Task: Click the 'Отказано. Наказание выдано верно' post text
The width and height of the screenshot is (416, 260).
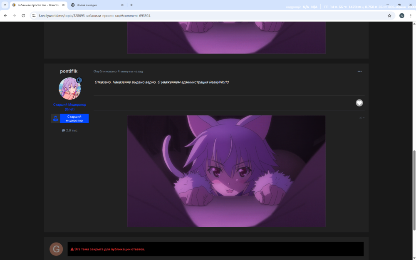Action: [161, 82]
